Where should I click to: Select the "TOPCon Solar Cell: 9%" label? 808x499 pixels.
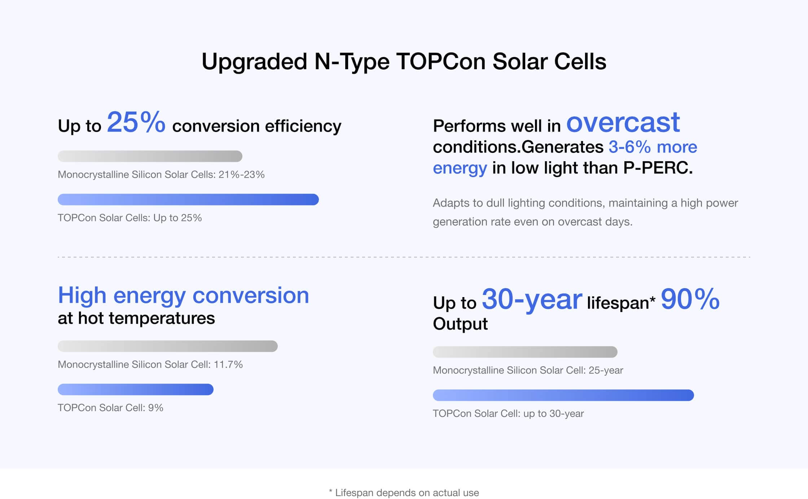click(110, 408)
